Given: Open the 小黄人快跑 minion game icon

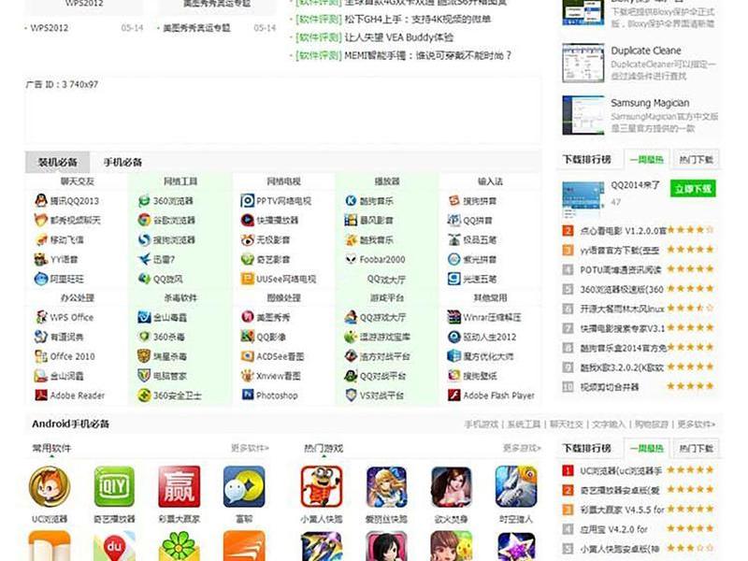Looking at the screenshot, I should pos(322,486).
